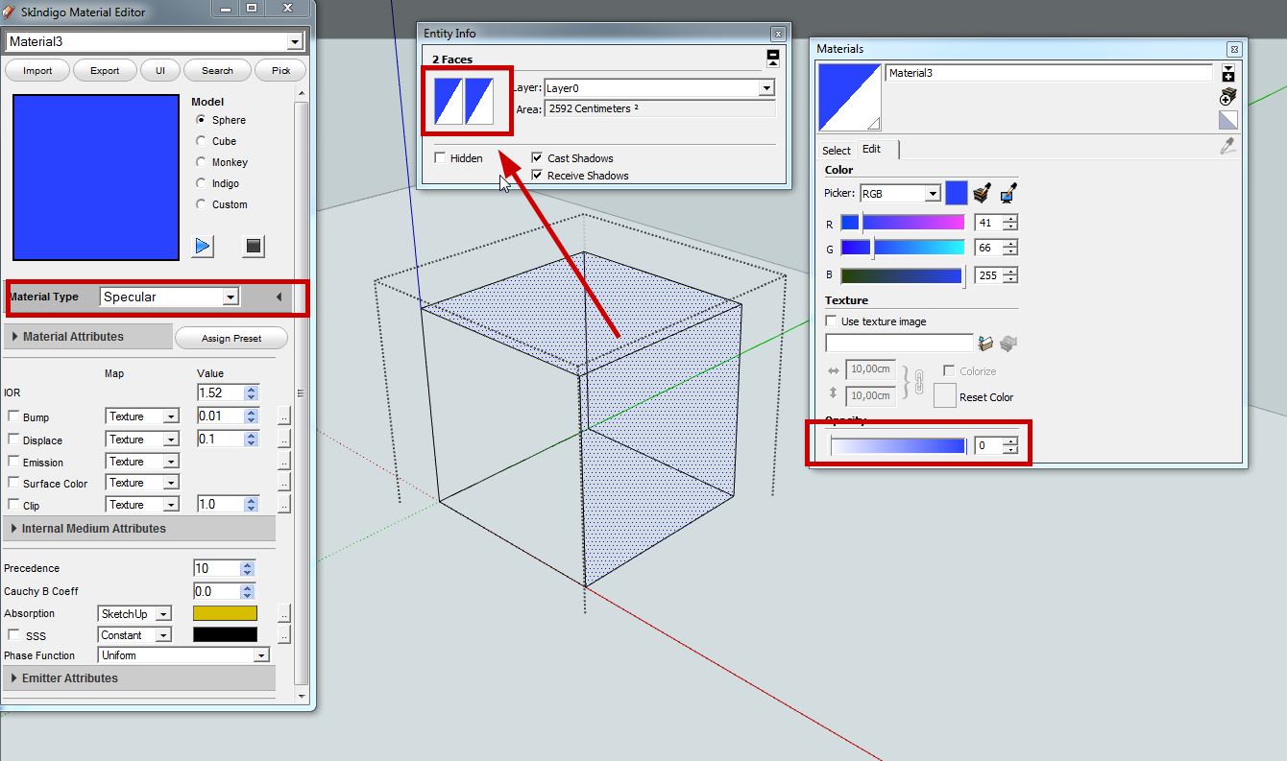The image size is (1287, 761).
Task: Select the Cube model radio button
Action: click(x=201, y=141)
